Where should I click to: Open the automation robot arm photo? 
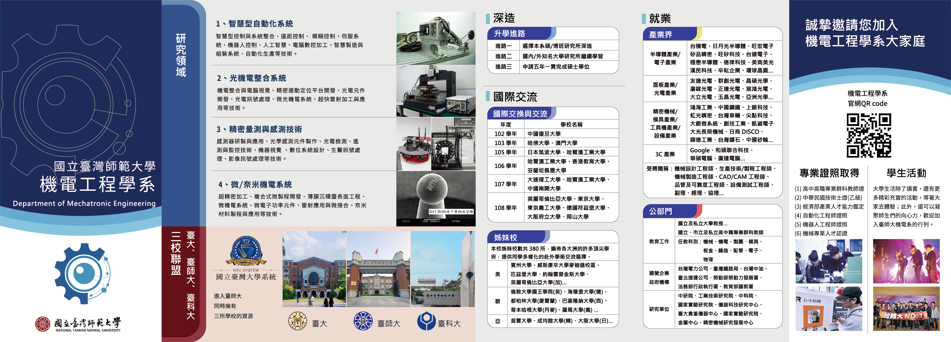point(436,38)
